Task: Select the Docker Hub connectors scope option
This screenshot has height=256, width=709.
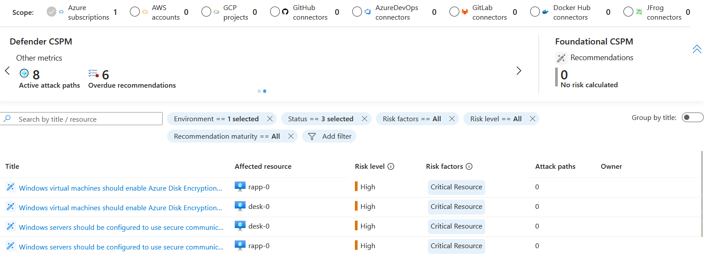Action: coord(535,12)
